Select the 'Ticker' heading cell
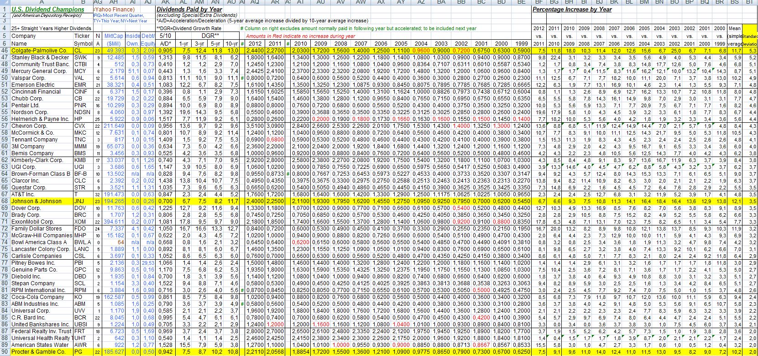Screen dimensions: 758x356 83,36
